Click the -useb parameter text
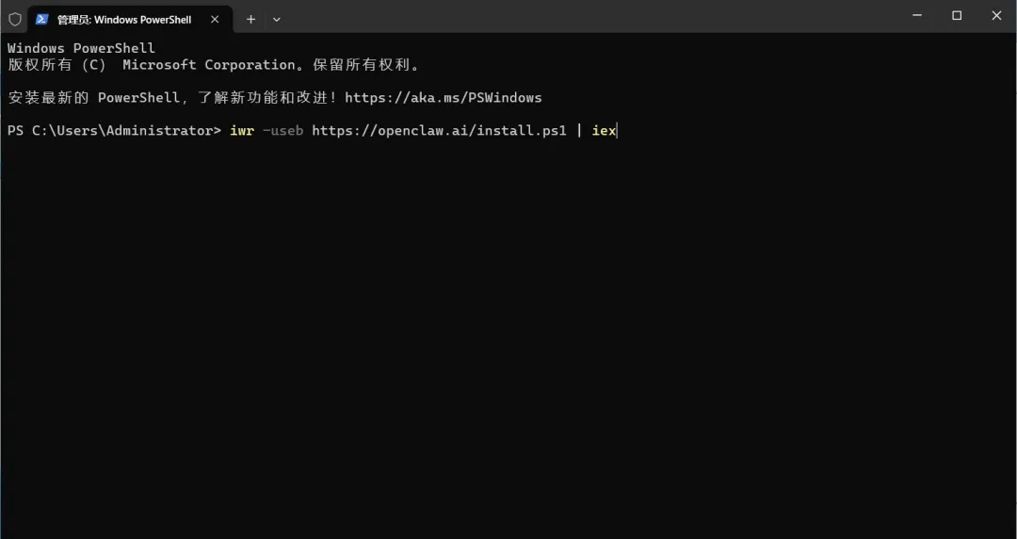 [282, 130]
